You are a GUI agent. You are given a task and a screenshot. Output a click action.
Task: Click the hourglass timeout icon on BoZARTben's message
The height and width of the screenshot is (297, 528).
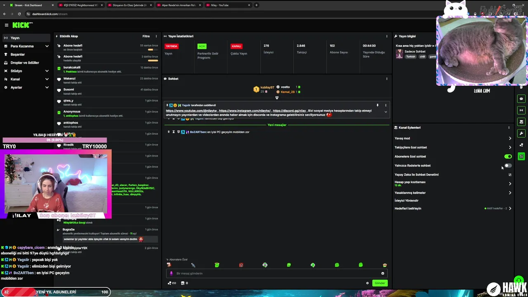174,132
